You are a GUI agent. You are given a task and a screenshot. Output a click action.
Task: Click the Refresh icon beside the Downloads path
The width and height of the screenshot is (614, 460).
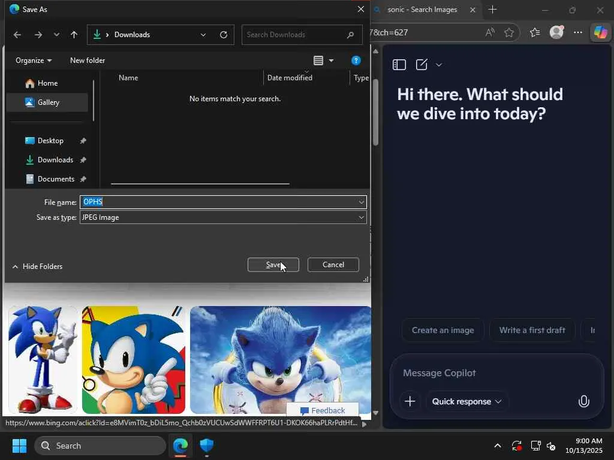coord(224,35)
